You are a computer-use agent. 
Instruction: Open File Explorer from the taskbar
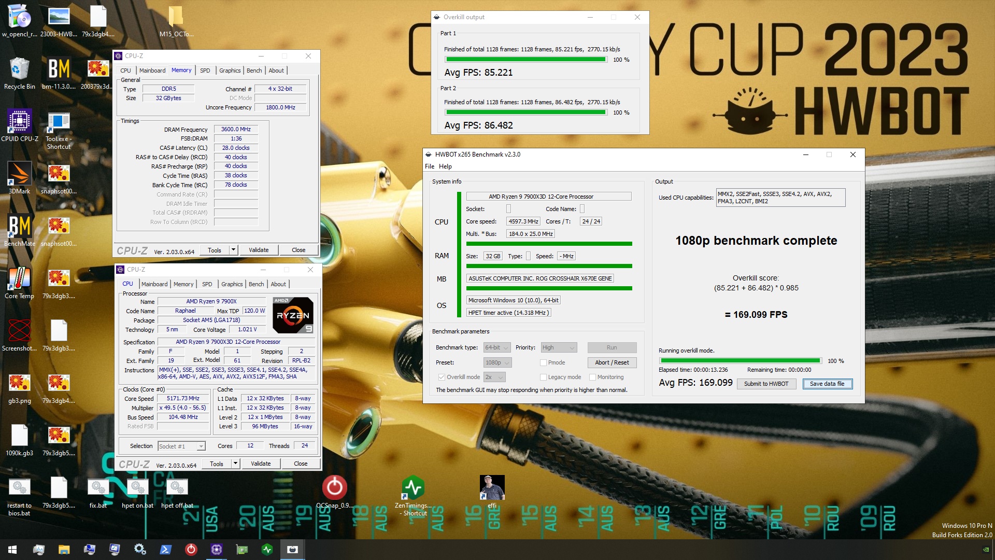coord(64,550)
